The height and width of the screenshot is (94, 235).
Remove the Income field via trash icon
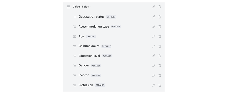pos(160,75)
